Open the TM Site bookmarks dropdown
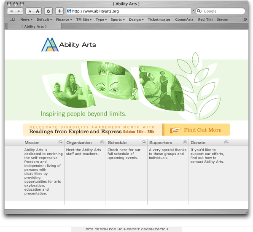Image resolution: width=253 pixels, height=232 pixels. point(84,19)
